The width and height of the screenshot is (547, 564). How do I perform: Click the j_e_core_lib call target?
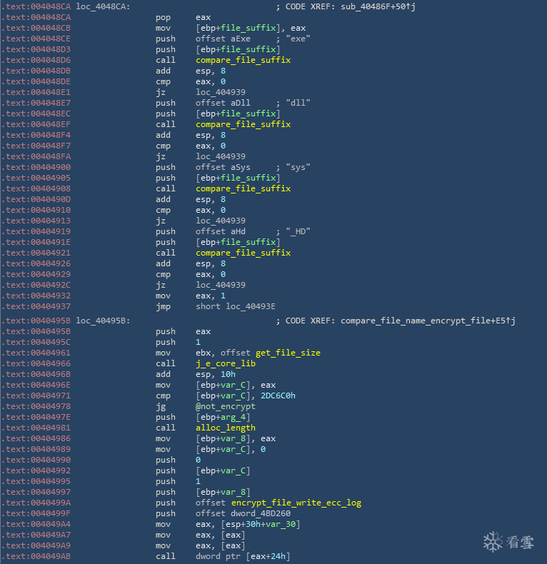225,363
